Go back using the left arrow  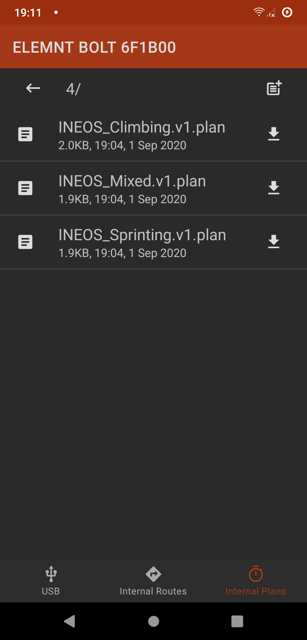click(33, 88)
